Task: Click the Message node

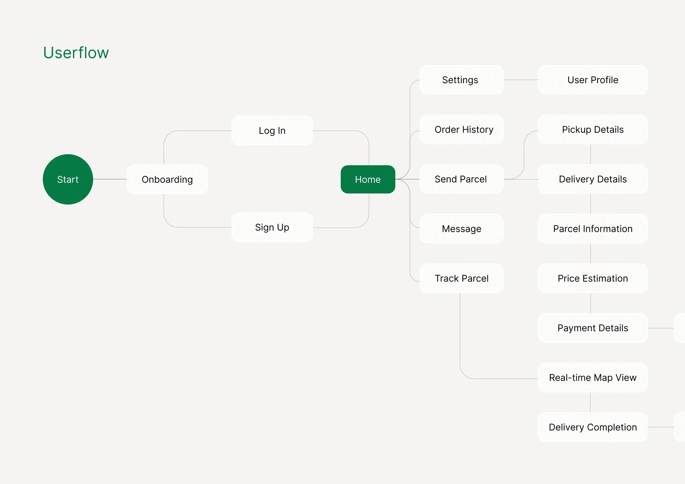Action: pyautogui.click(x=461, y=229)
